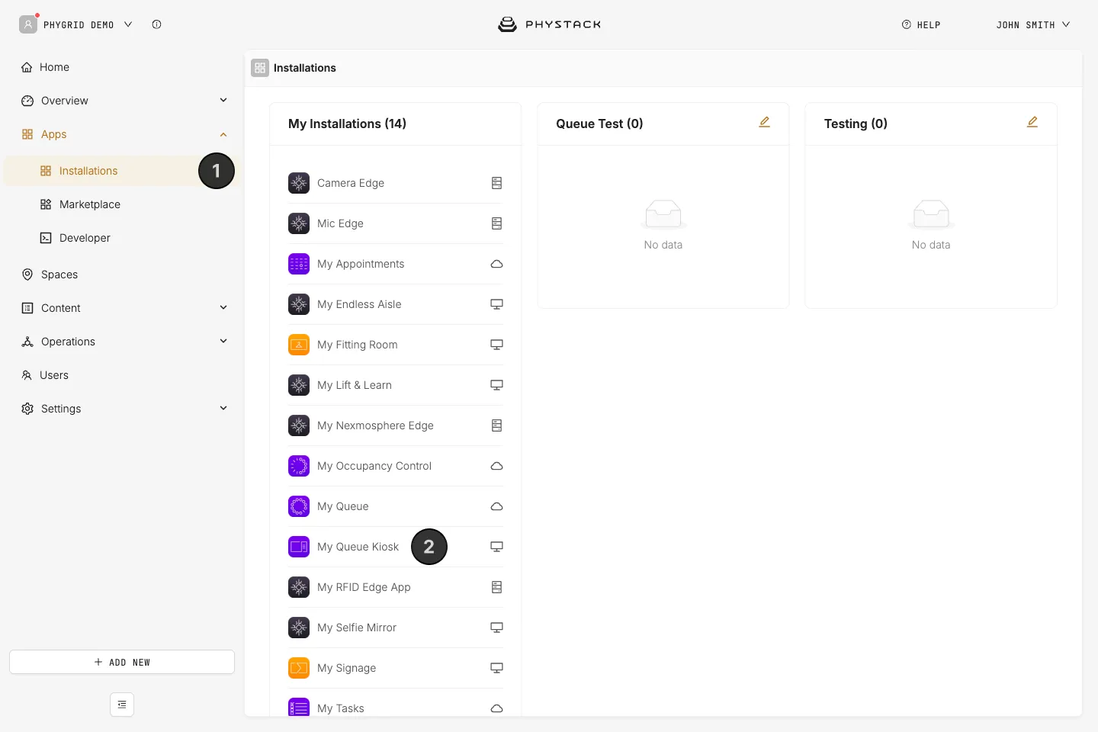The height and width of the screenshot is (732, 1098).
Task: Click the Spaces pin icon
Action: point(27,274)
